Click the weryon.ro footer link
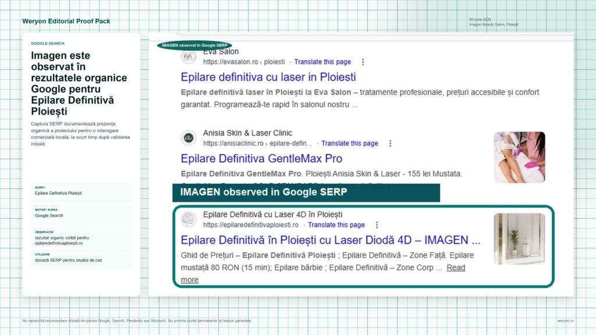Viewport: 596px width, 335px height. point(565,321)
